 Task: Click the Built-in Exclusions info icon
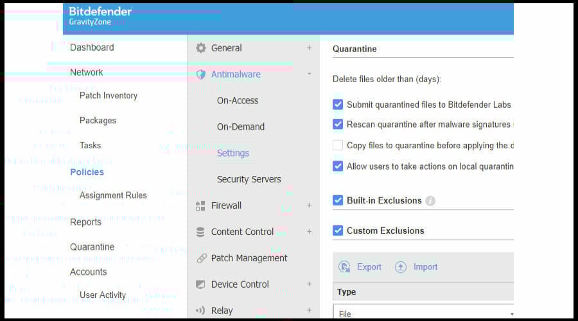tap(430, 201)
